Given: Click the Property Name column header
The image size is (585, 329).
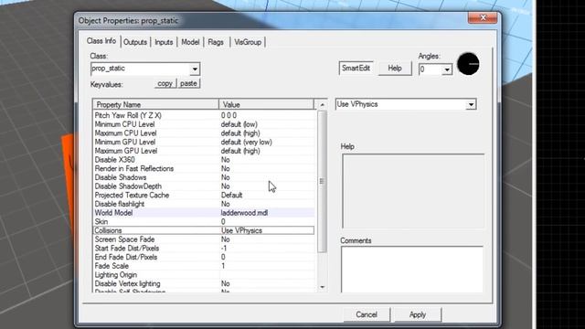Looking at the screenshot, I should (155, 104).
